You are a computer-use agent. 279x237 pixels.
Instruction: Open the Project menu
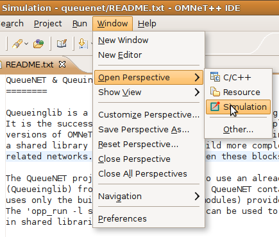pyautogui.click(x=47, y=24)
